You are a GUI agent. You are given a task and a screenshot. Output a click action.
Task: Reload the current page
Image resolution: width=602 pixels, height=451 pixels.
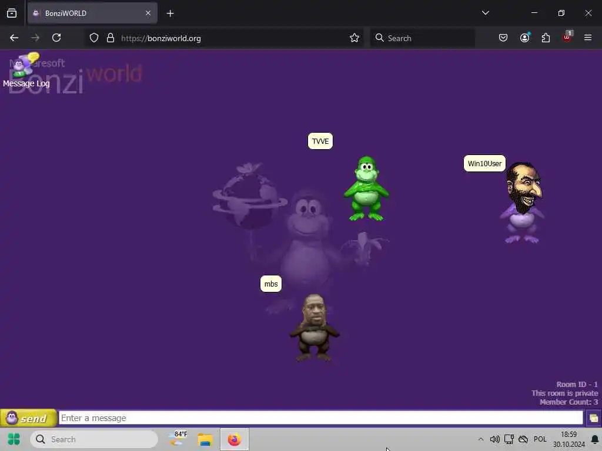(x=56, y=38)
